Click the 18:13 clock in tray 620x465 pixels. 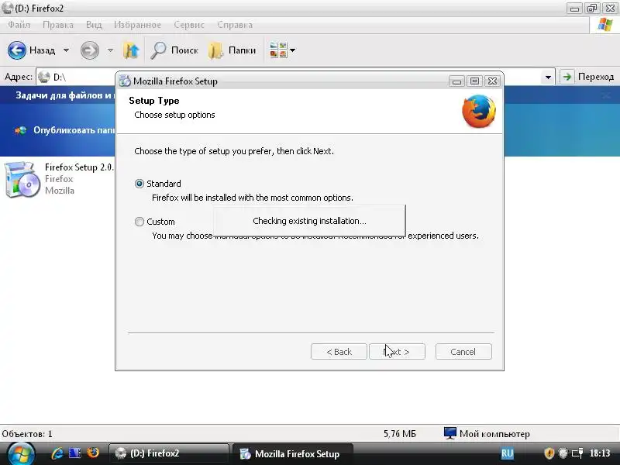click(599, 453)
